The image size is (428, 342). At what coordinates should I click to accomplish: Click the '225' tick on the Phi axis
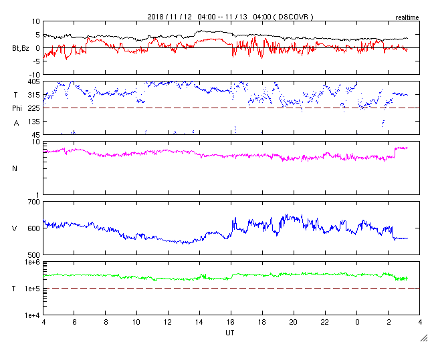pos(35,108)
